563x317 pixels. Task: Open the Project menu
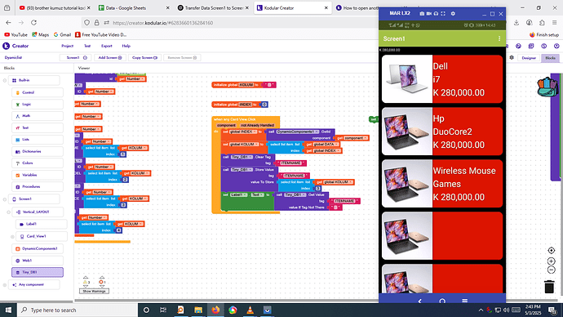pos(67,46)
